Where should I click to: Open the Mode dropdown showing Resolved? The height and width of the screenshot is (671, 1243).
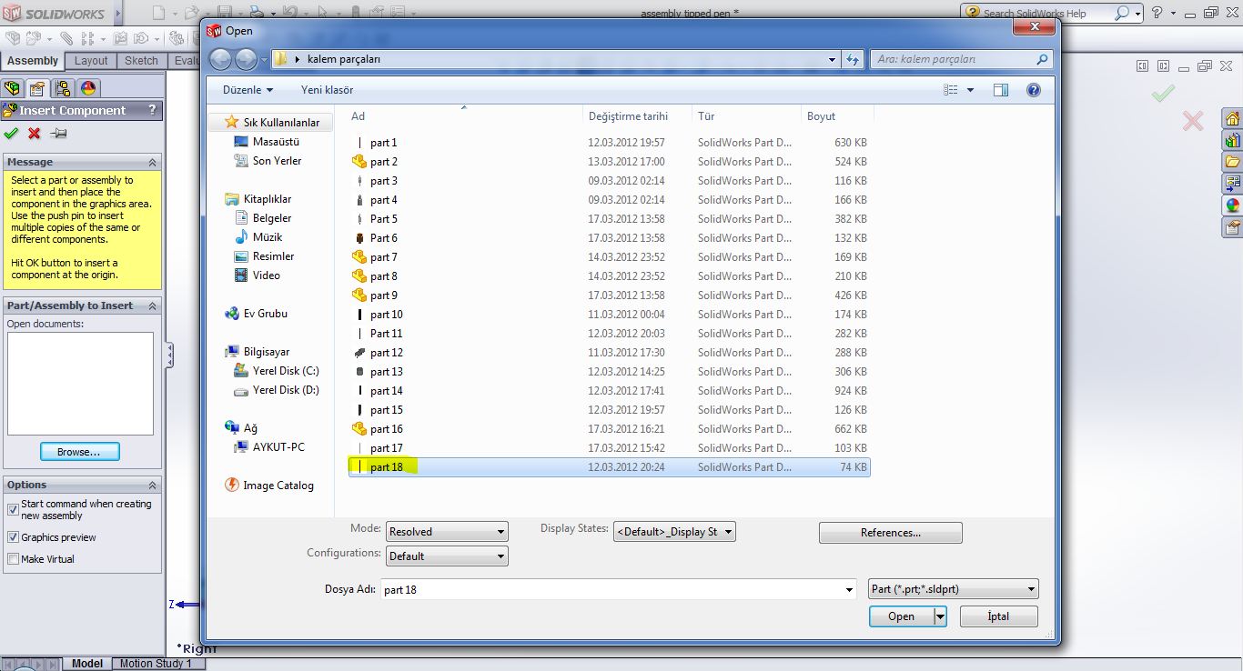pos(447,532)
